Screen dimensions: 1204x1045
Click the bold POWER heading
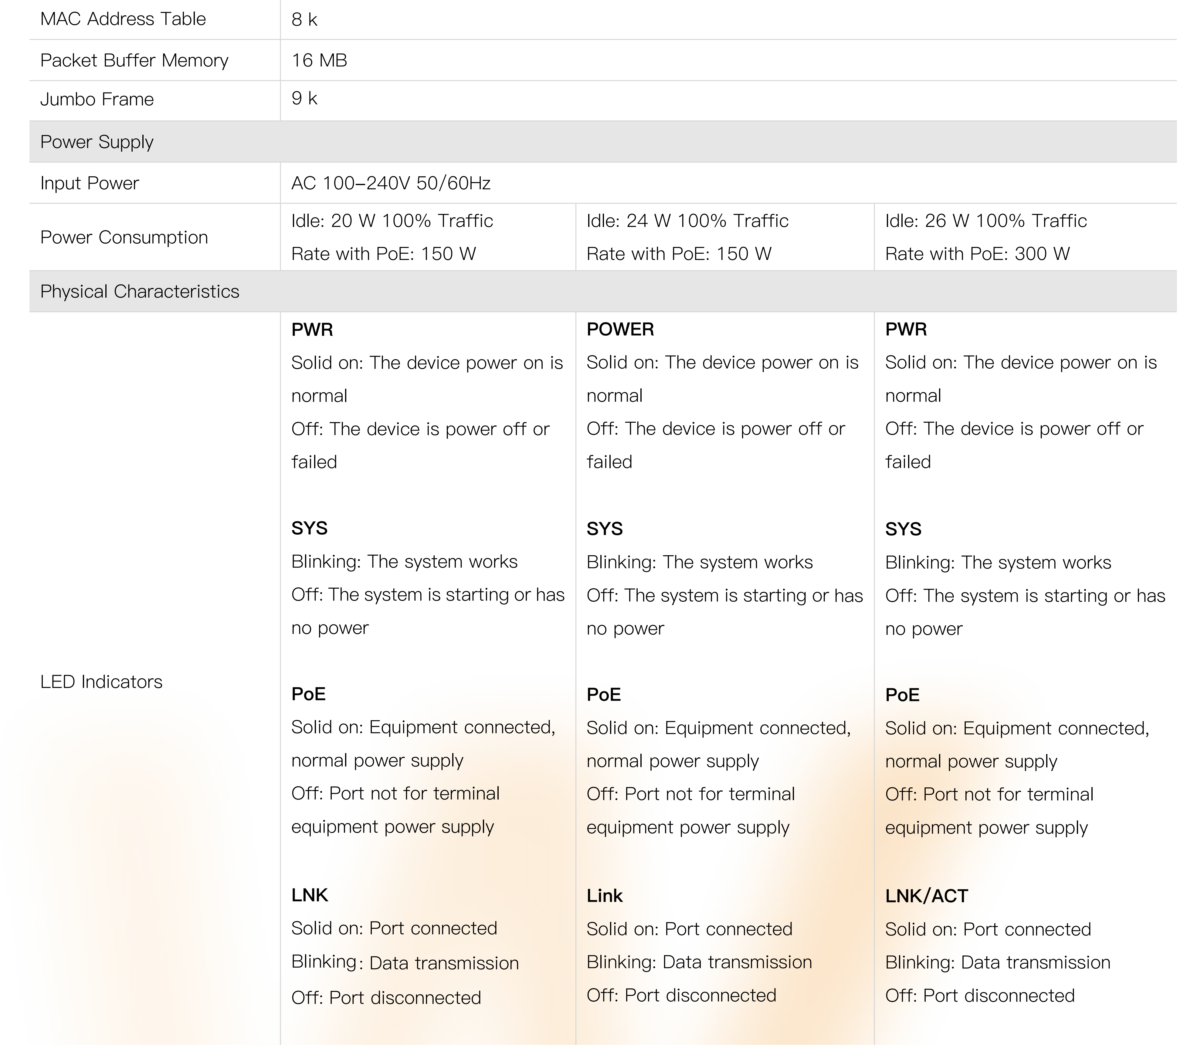coord(620,330)
